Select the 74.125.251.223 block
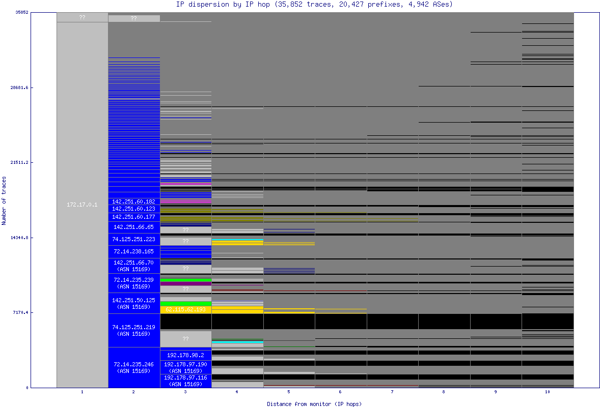 coord(134,239)
